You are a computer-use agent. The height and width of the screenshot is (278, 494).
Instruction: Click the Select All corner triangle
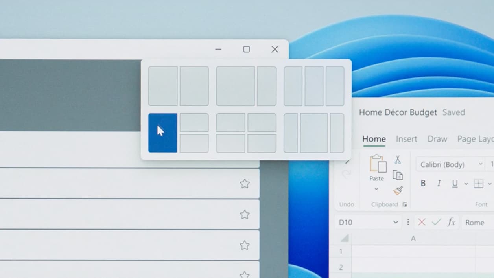point(345,238)
